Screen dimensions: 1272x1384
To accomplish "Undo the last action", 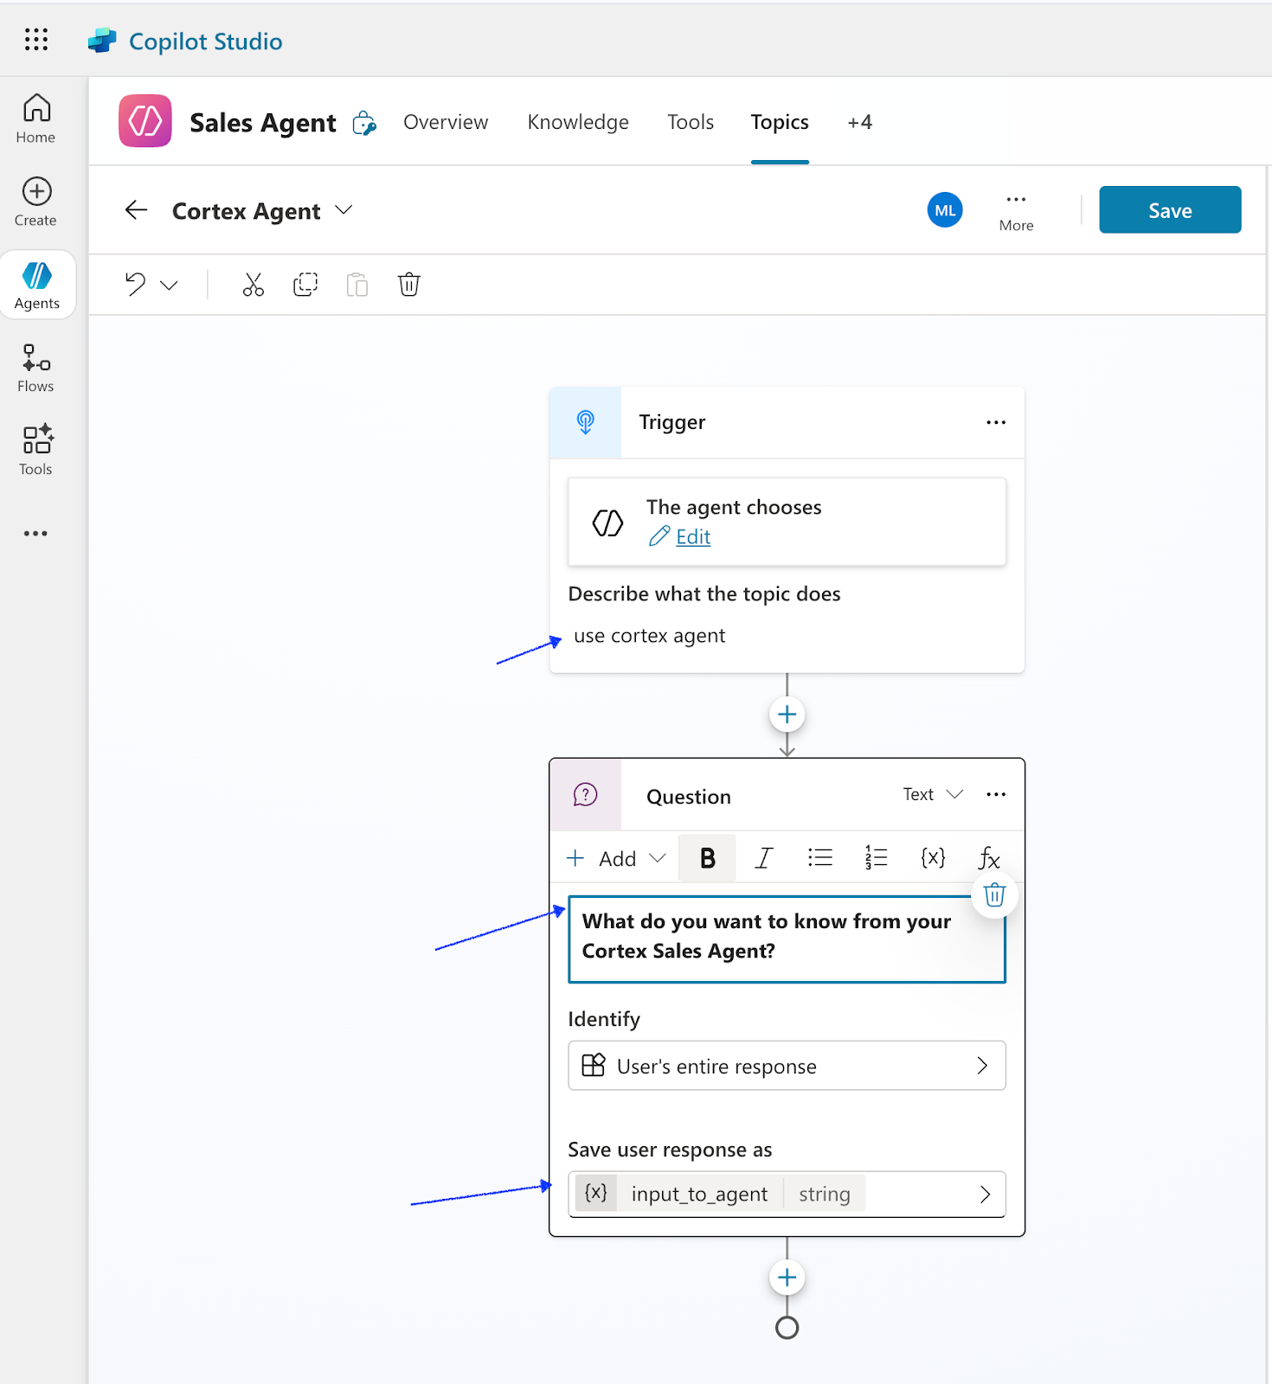I will click(x=136, y=285).
